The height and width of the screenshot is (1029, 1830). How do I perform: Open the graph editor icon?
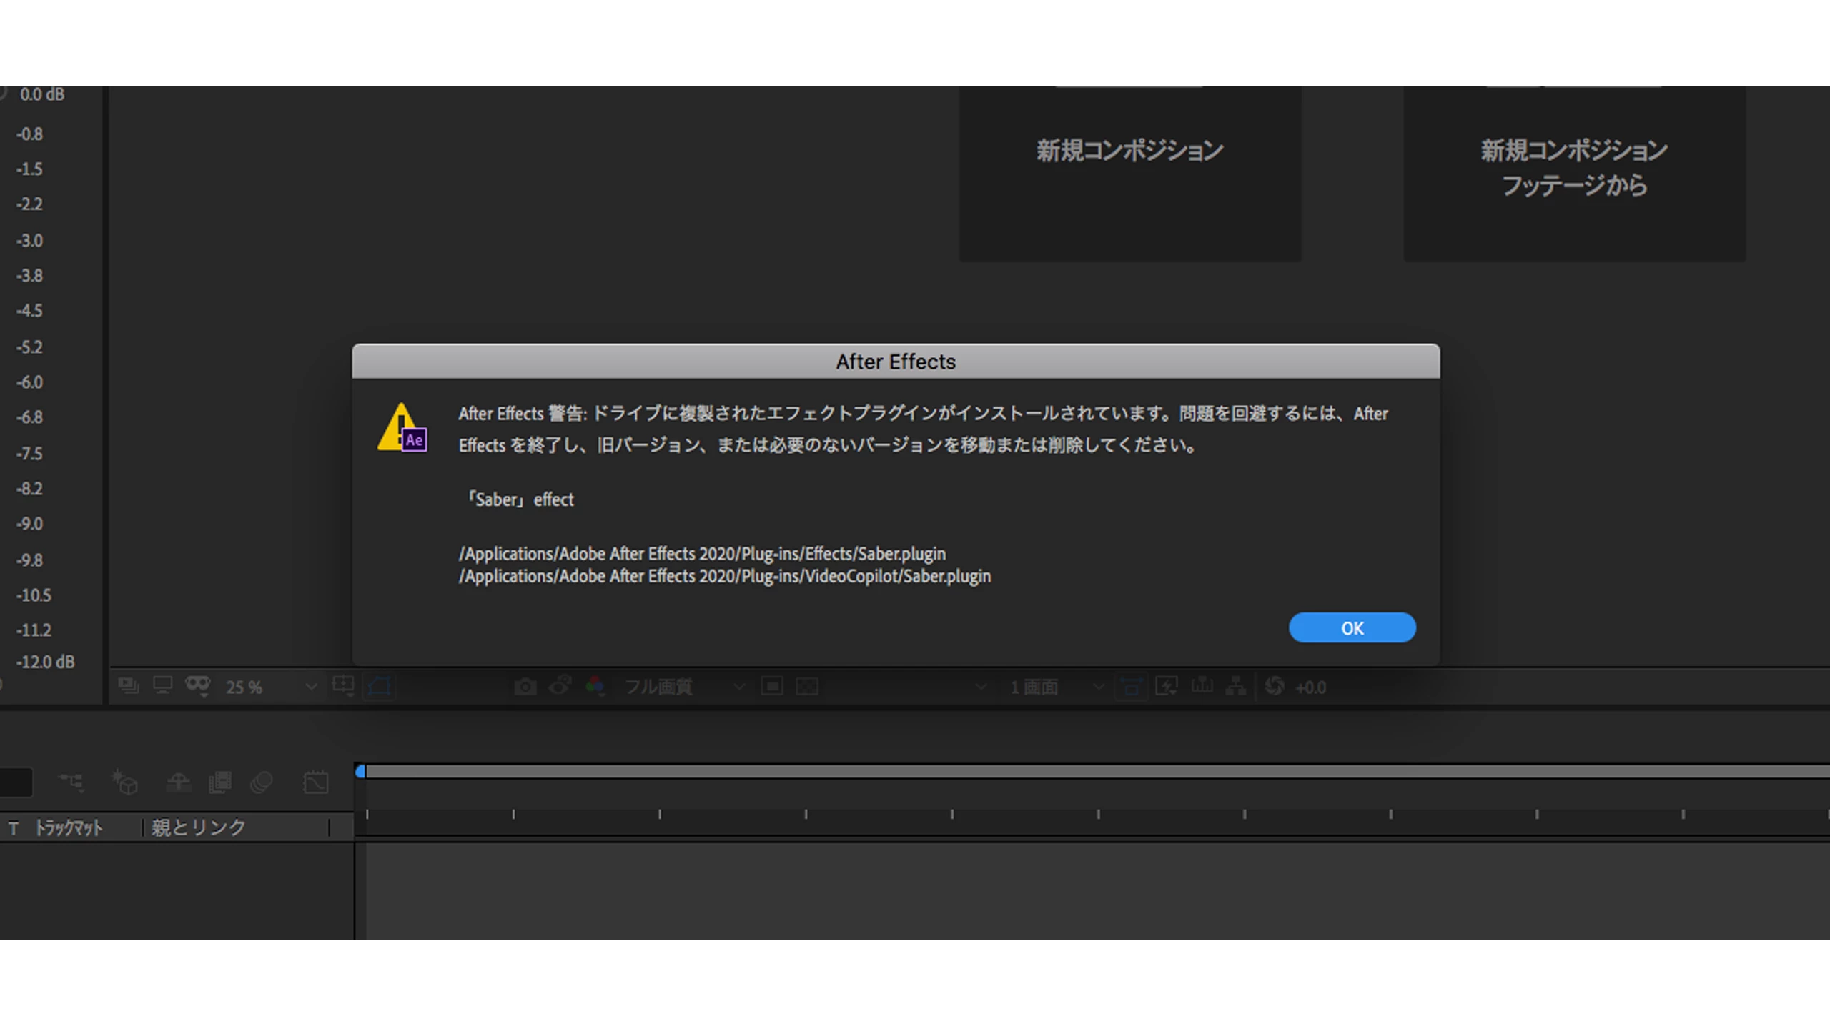(315, 782)
